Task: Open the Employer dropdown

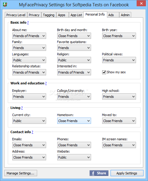Action: tap(29, 97)
